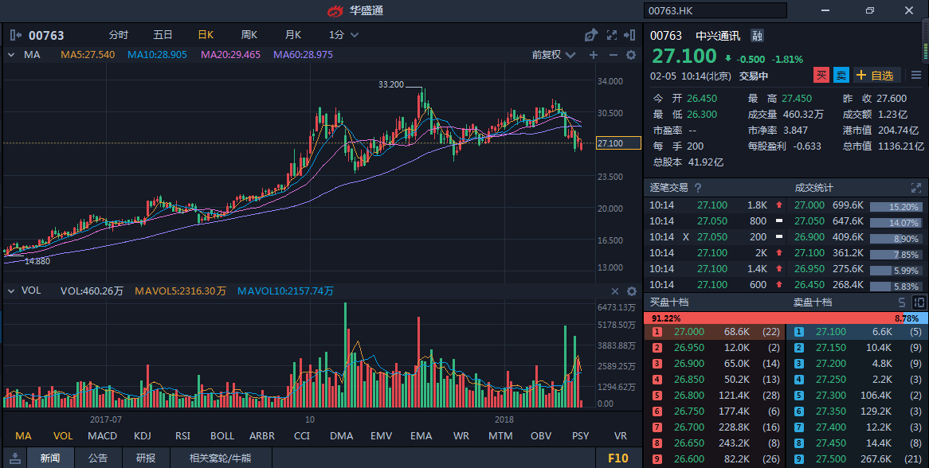Screen dimensions: 929x468
Task: Click the help icon next to 逐笔交易
Action: [698, 188]
